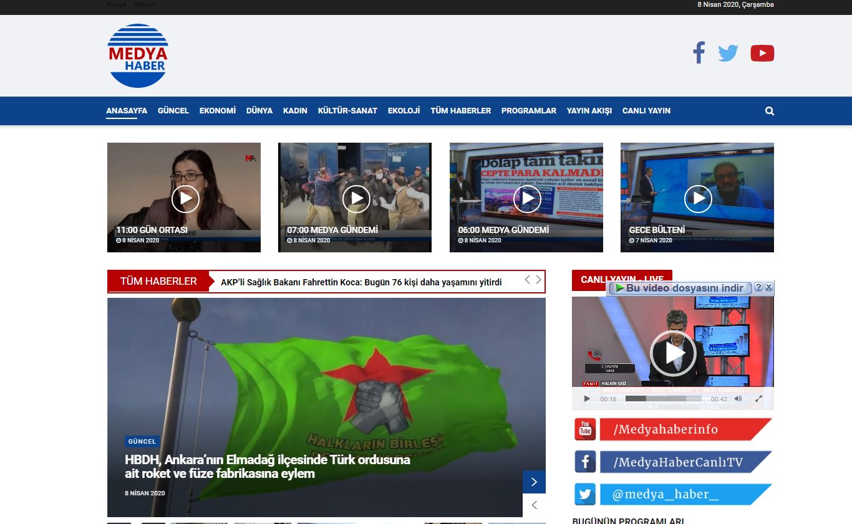This screenshot has height=524, width=852.
Task: Seek using the live video progress bar
Action: (663, 399)
